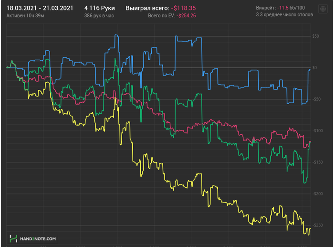Open the graph settings gear icon

click(323, 9)
